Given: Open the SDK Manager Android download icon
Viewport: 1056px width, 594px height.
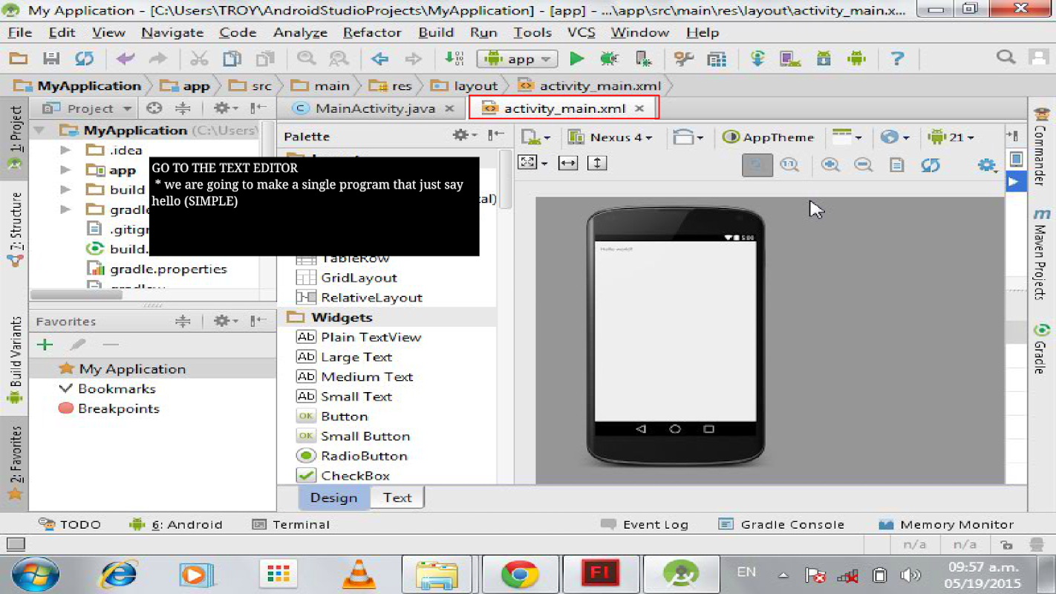Looking at the screenshot, I should 824,59.
